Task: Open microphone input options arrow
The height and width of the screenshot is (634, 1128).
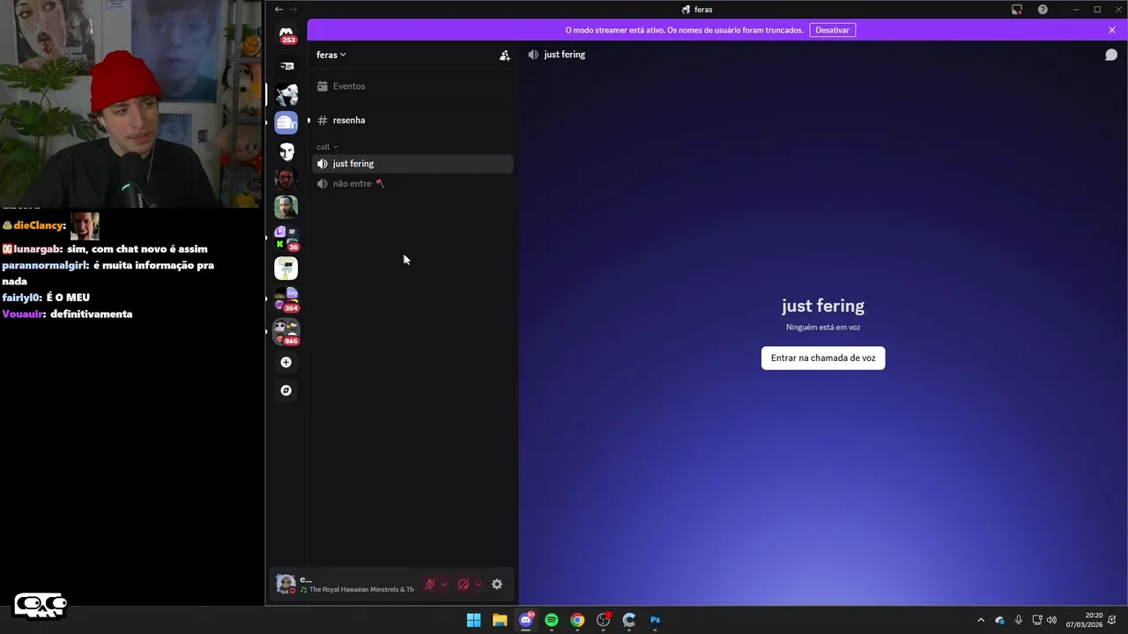Action: [444, 584]
